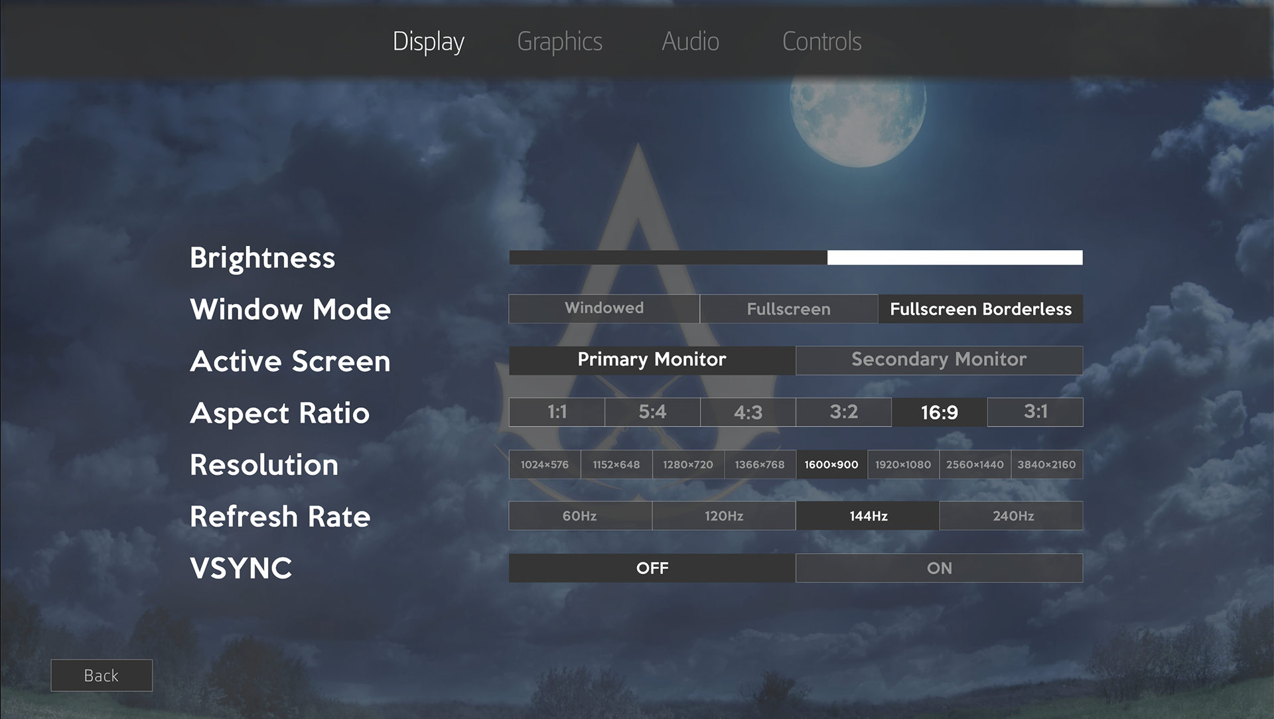
Task: Open the Display tab
Action: click(x=428, y=42)
